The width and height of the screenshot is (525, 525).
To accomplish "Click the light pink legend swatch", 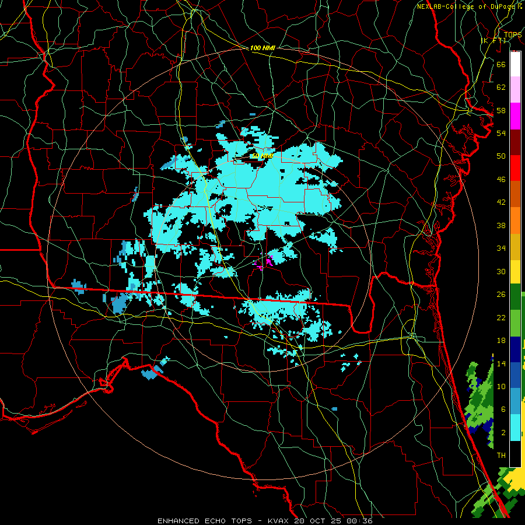I will click(515, 90).
